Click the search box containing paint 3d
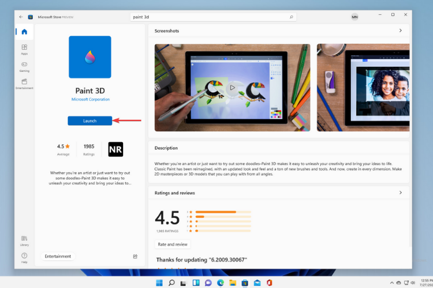This screenshot has width=433, height=288. coord(213,17)
